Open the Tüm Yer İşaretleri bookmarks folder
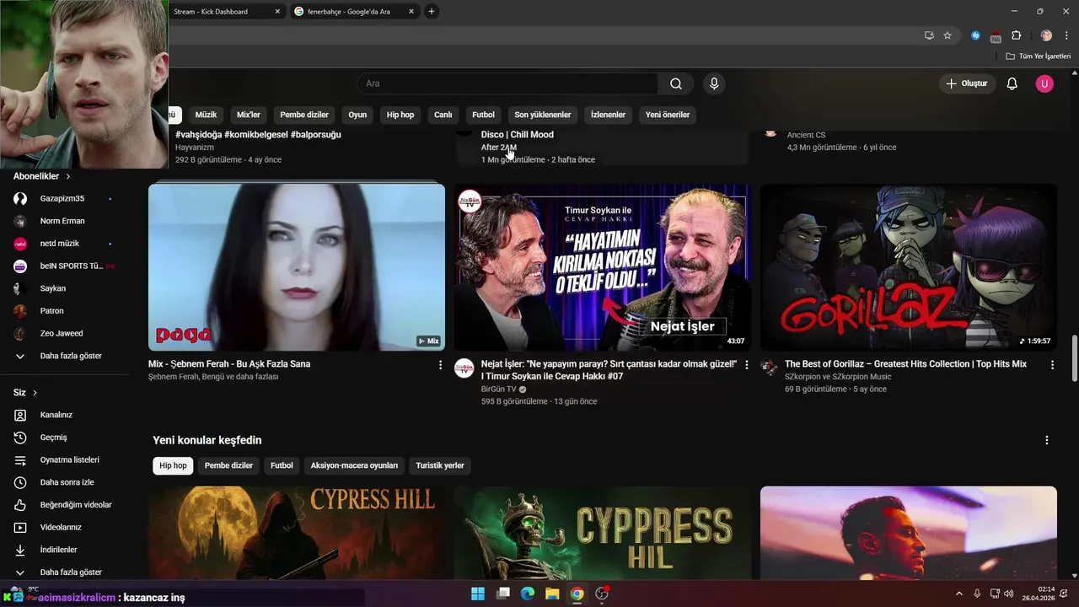 tap(1038, 56)
